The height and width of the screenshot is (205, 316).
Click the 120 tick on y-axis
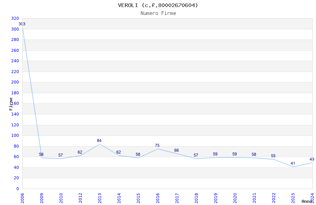[15, 125]
